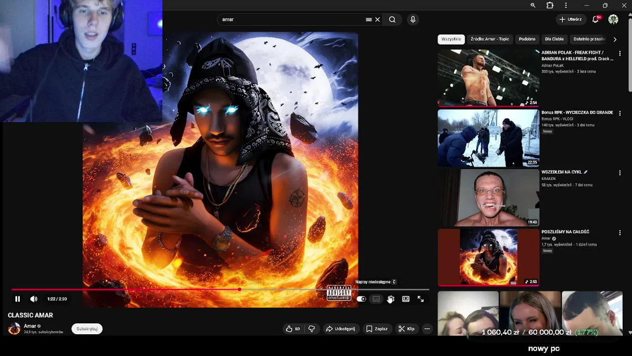Click the Utwórz create button

[x=570, y=19]
